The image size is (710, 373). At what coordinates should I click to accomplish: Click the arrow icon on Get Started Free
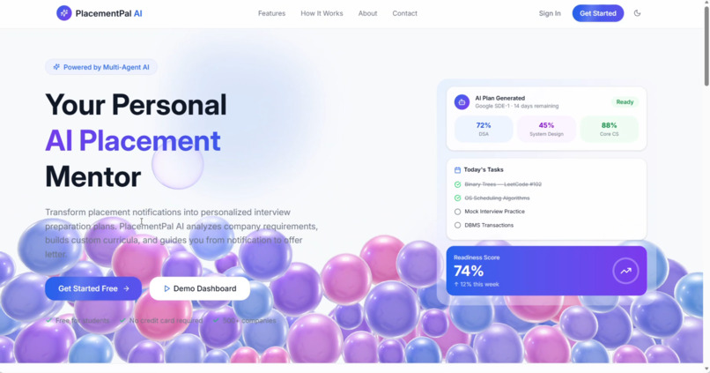coord(126,288)
